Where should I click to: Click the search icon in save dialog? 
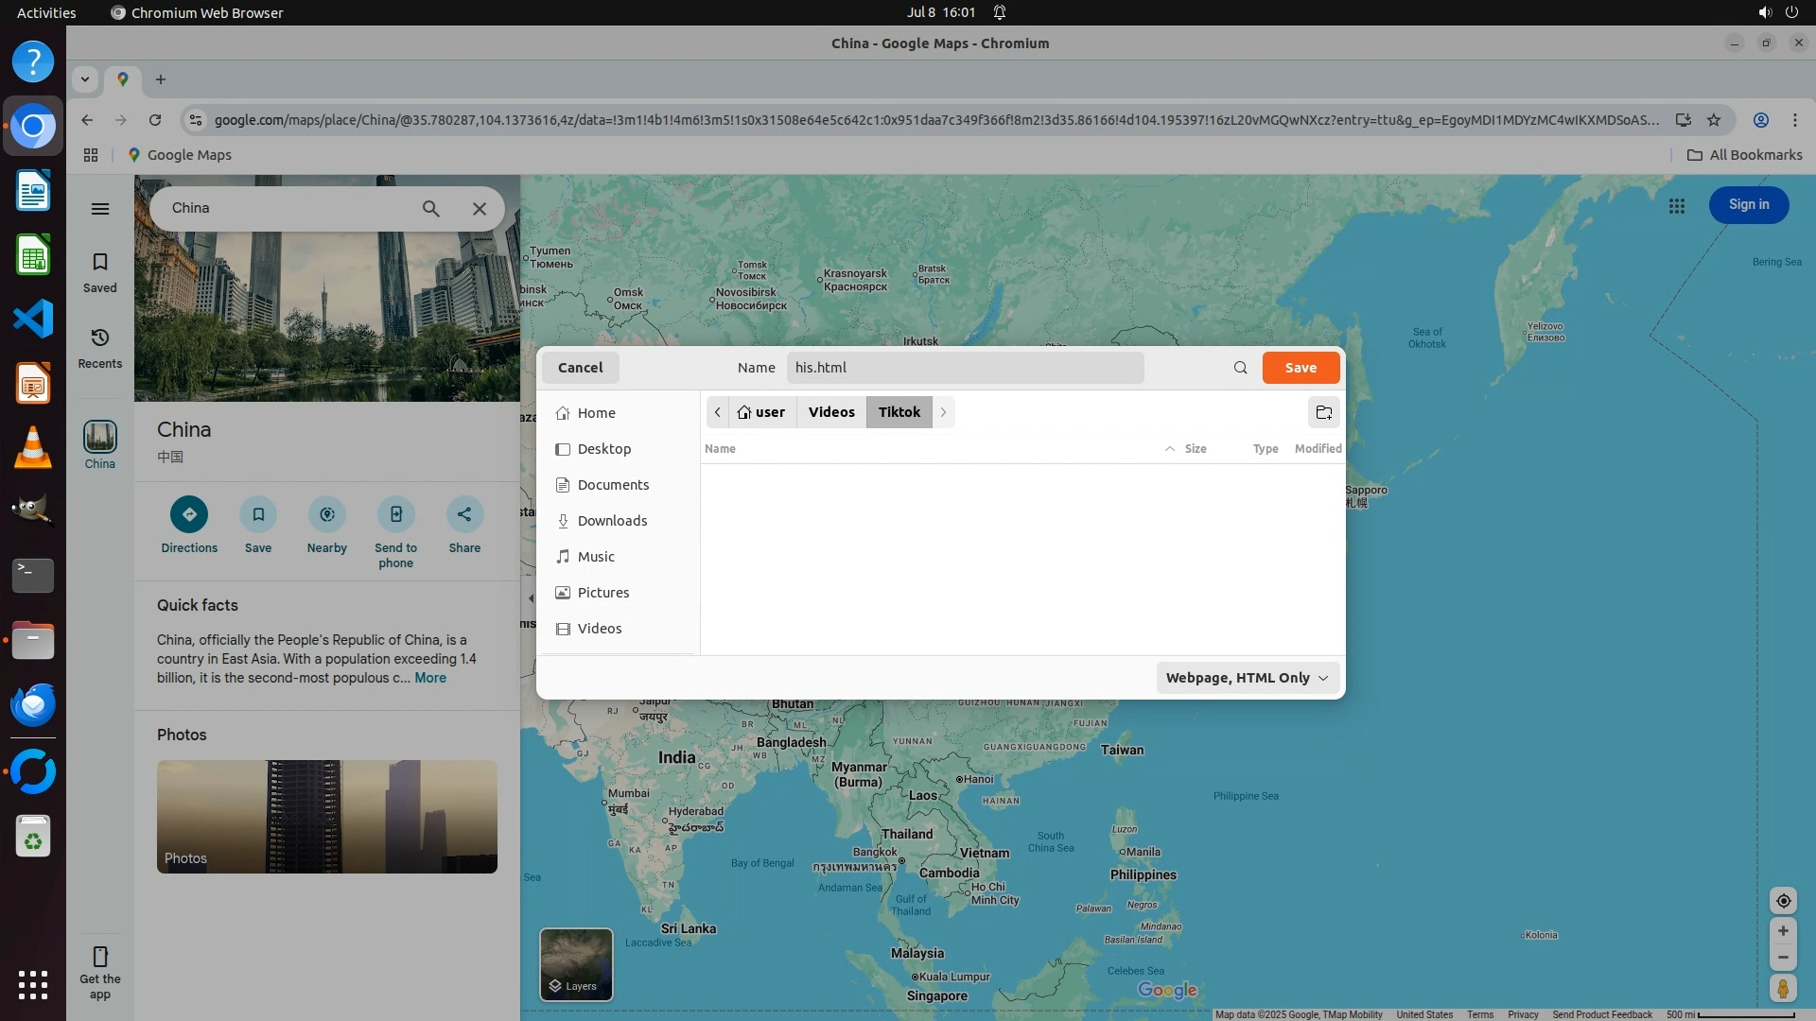tap(1240, 368)
